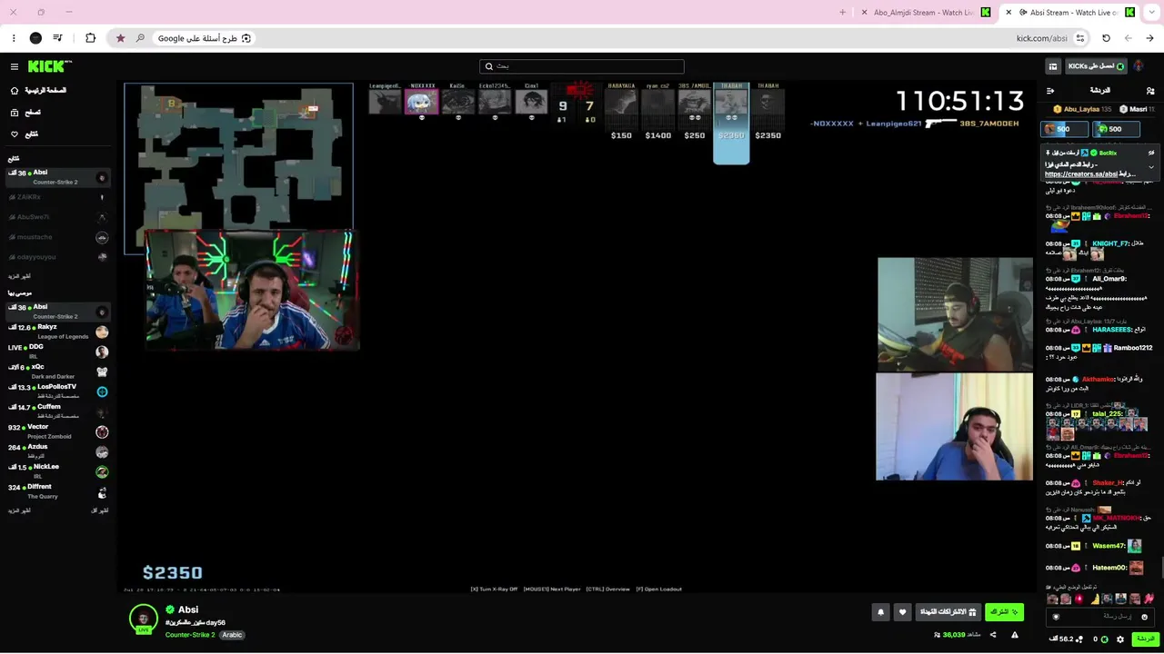
Task: Select moustache channel in sidebar
Action: [x=58, y=237]
